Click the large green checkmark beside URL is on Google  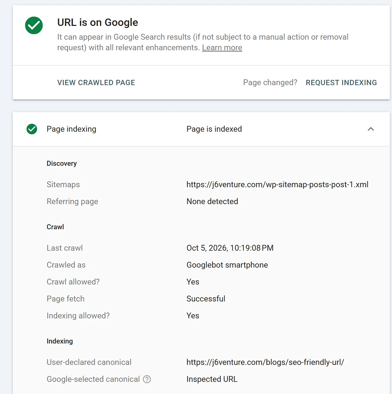(x=34, y=25)
